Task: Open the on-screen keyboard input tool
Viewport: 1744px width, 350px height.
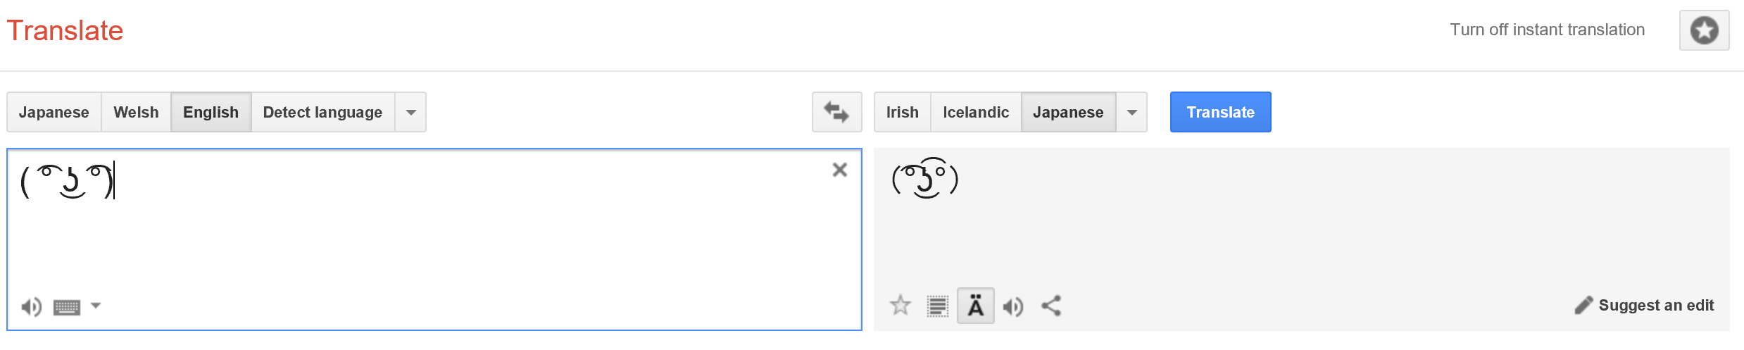Action: pos(67,307)
